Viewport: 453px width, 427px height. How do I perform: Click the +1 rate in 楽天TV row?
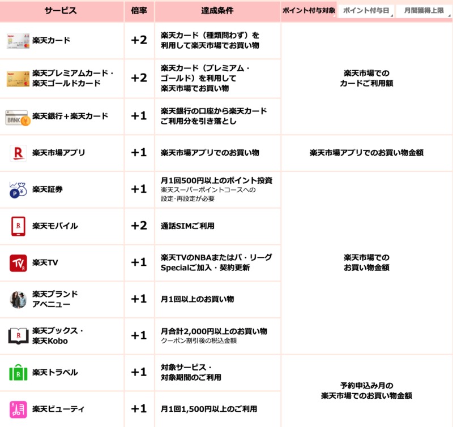[x=139, y=262]
